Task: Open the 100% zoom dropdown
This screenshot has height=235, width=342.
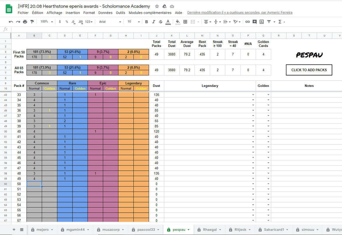Action: pos(47,22)
